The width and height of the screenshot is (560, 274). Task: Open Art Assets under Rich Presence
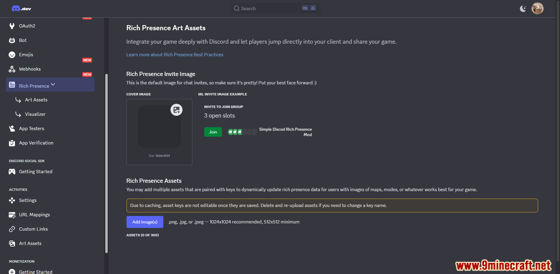click(x=36, y=100)
